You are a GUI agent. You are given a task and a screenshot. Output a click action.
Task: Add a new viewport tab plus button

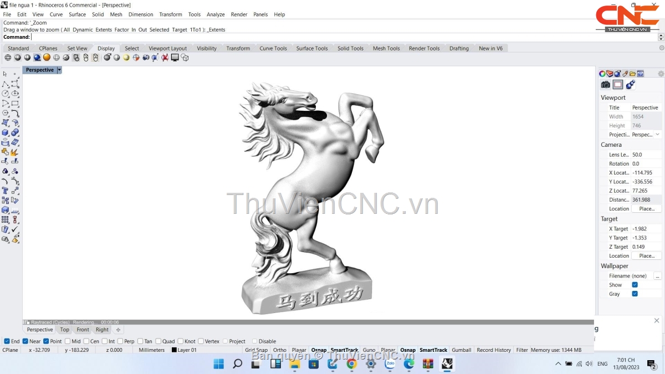(x=118, y=330)
